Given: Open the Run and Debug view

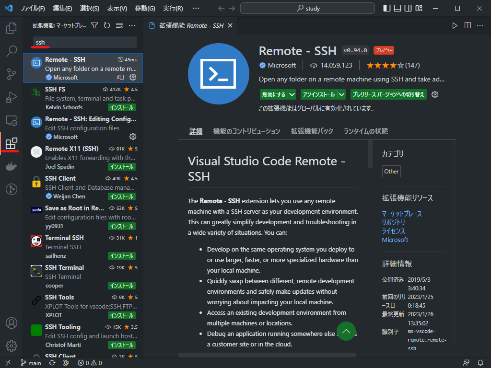Looking at the screenshot, I should click(12, 97).
